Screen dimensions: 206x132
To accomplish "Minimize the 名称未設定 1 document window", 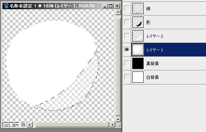I will point(104,6).
